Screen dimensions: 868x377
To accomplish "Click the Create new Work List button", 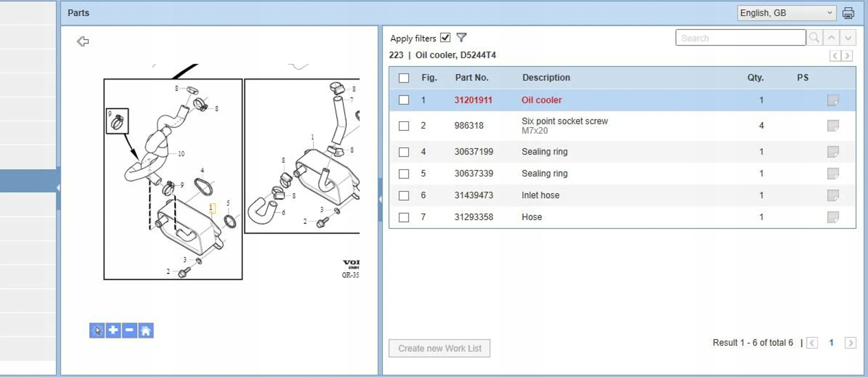I will [x=439, y=348].
